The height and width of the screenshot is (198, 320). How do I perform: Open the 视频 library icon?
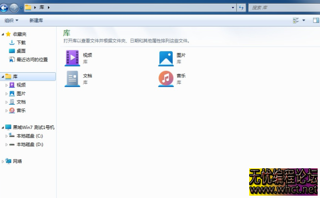point(72,58)
